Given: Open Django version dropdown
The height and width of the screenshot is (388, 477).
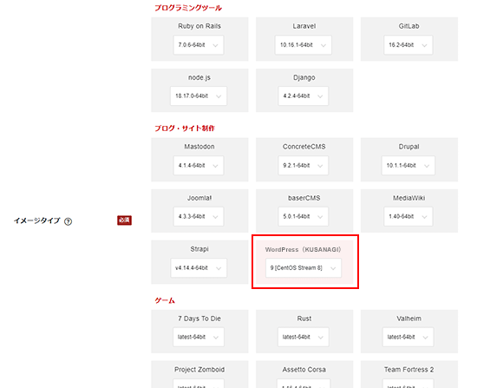Looking at the screenshot, I should click(303, 96).
